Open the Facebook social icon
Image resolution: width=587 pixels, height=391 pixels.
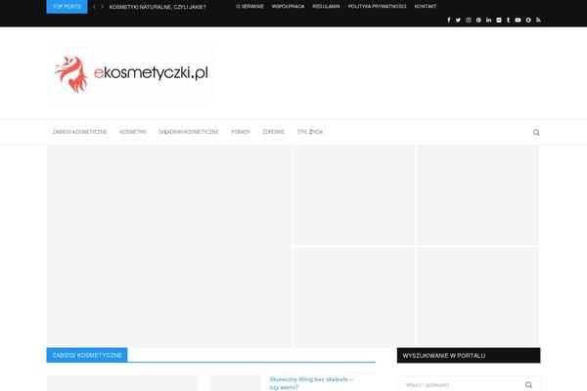click(448, 20)
